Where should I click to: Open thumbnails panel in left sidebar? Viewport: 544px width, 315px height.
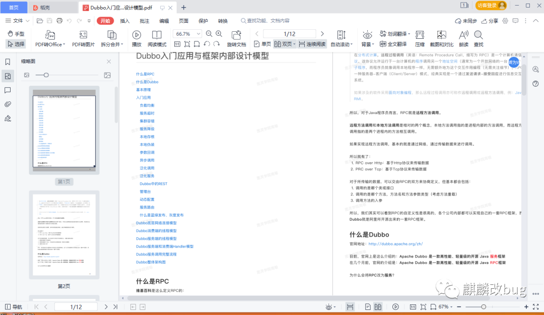[8, 76]
